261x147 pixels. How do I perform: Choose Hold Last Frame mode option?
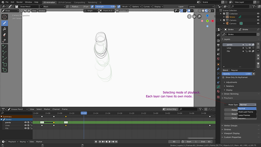[246, 112]
